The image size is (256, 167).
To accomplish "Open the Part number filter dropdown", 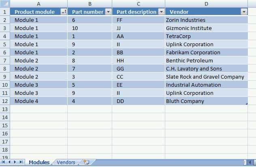I will pos(108,12).
